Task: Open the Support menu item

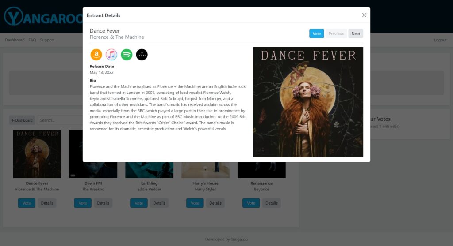Action: (47, 40)
